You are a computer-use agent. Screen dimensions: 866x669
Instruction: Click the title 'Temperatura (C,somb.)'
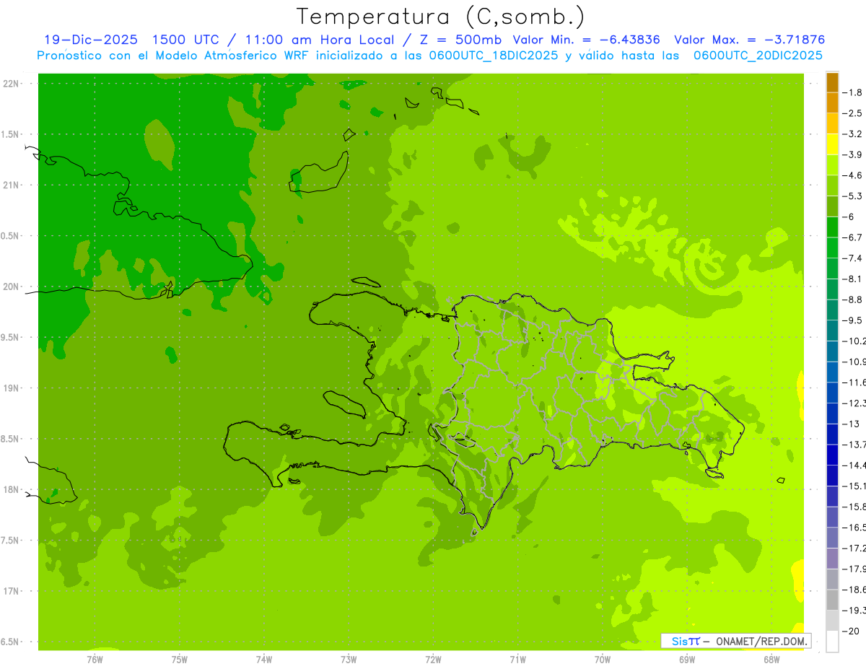click(441, 17)
